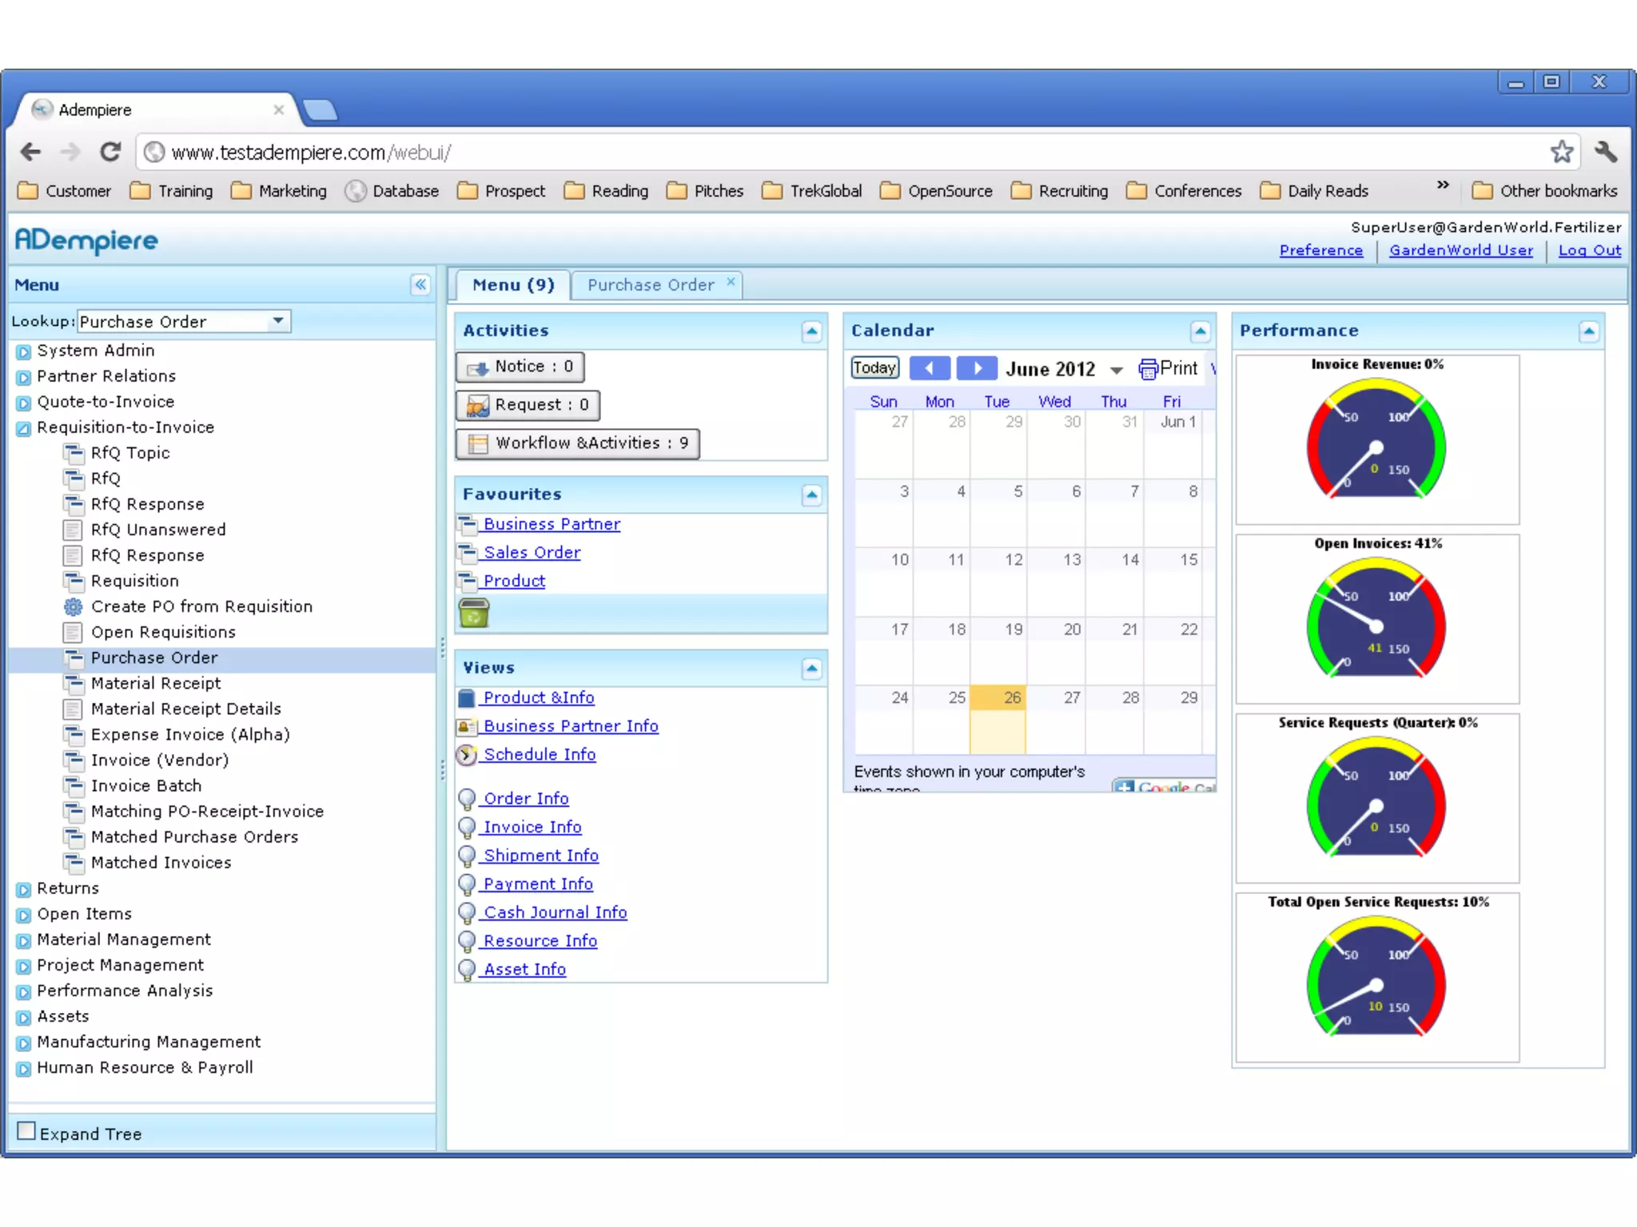Screen dimensions: 1637x1227
Task: Click the Order Info magnifier icon
Action: tap(467, 799)
